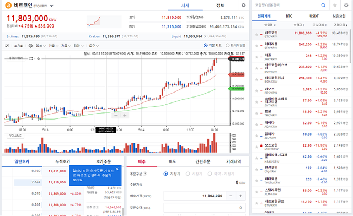Click the 주문수량 (BTC) input field

tap(205, 208)
